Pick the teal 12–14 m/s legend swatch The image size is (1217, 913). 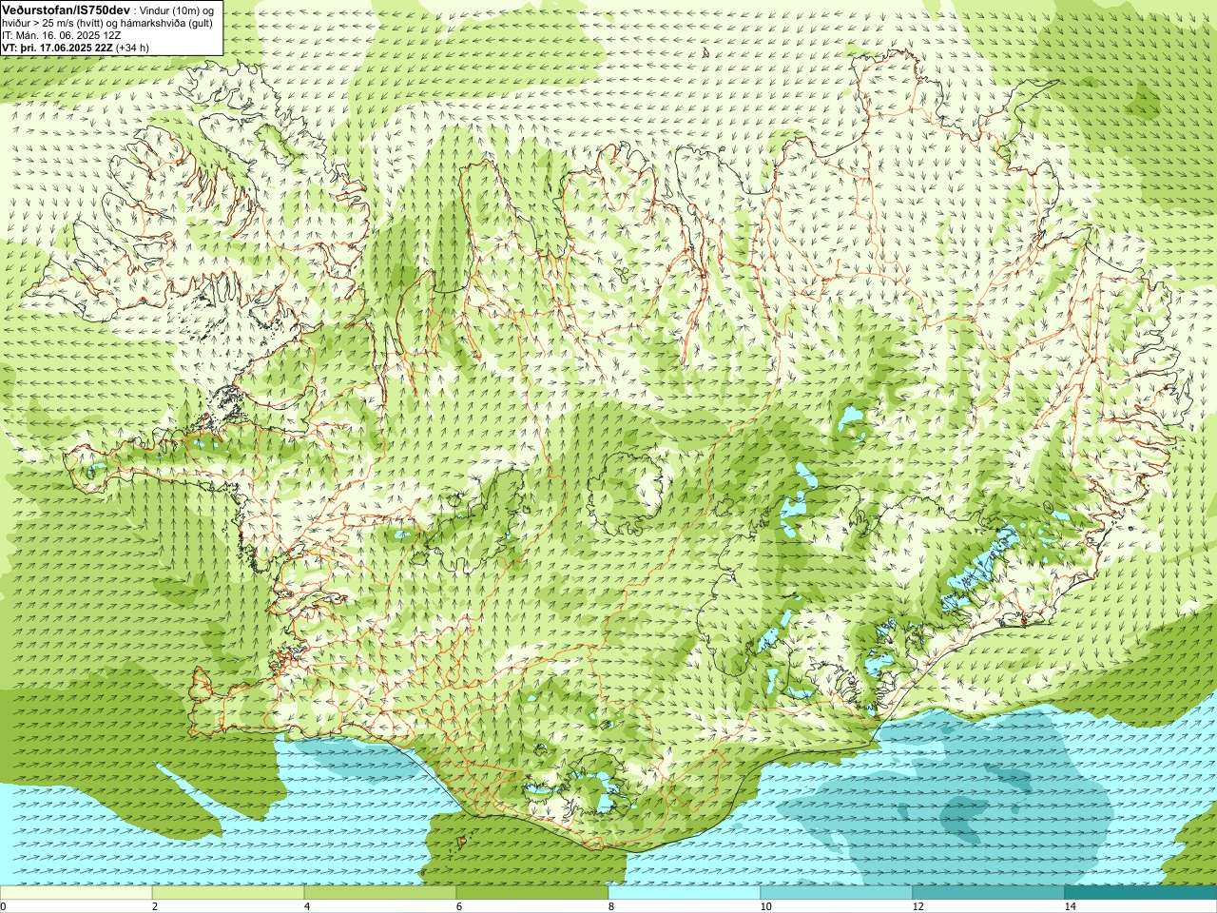point(989,893)
